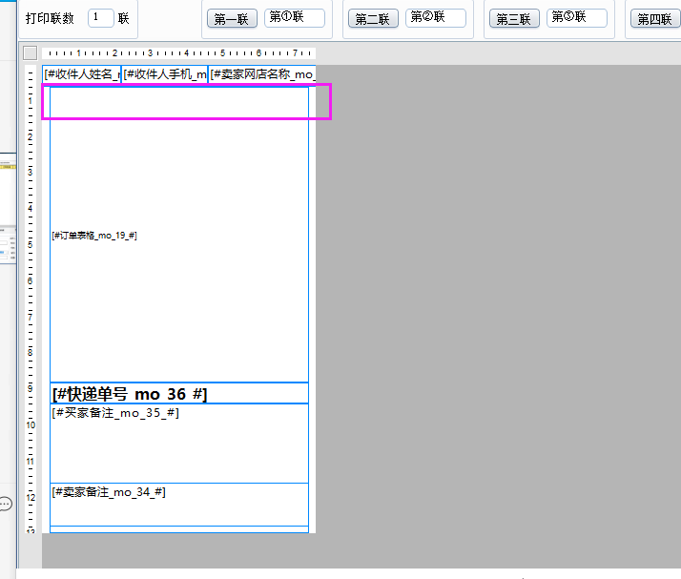Focus the 打印联数 copies input box
Image resolution: width=681 pixels, height=579 pixels.
tap(101, 18)
